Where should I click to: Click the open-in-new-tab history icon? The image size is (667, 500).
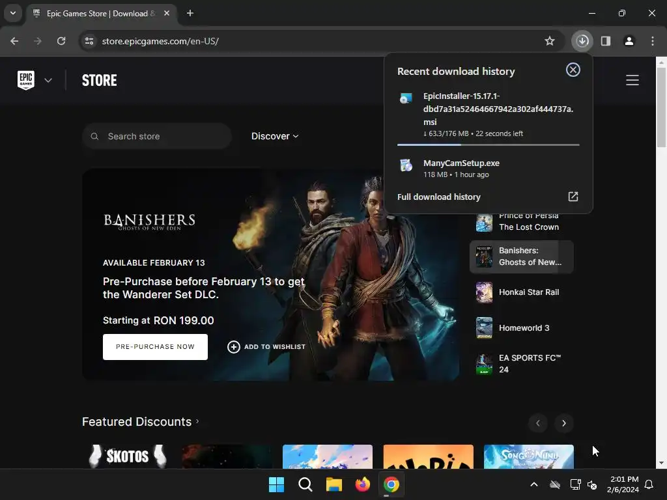point(573,197)
